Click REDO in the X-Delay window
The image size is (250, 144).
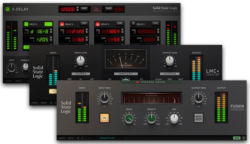pos(18,81)
